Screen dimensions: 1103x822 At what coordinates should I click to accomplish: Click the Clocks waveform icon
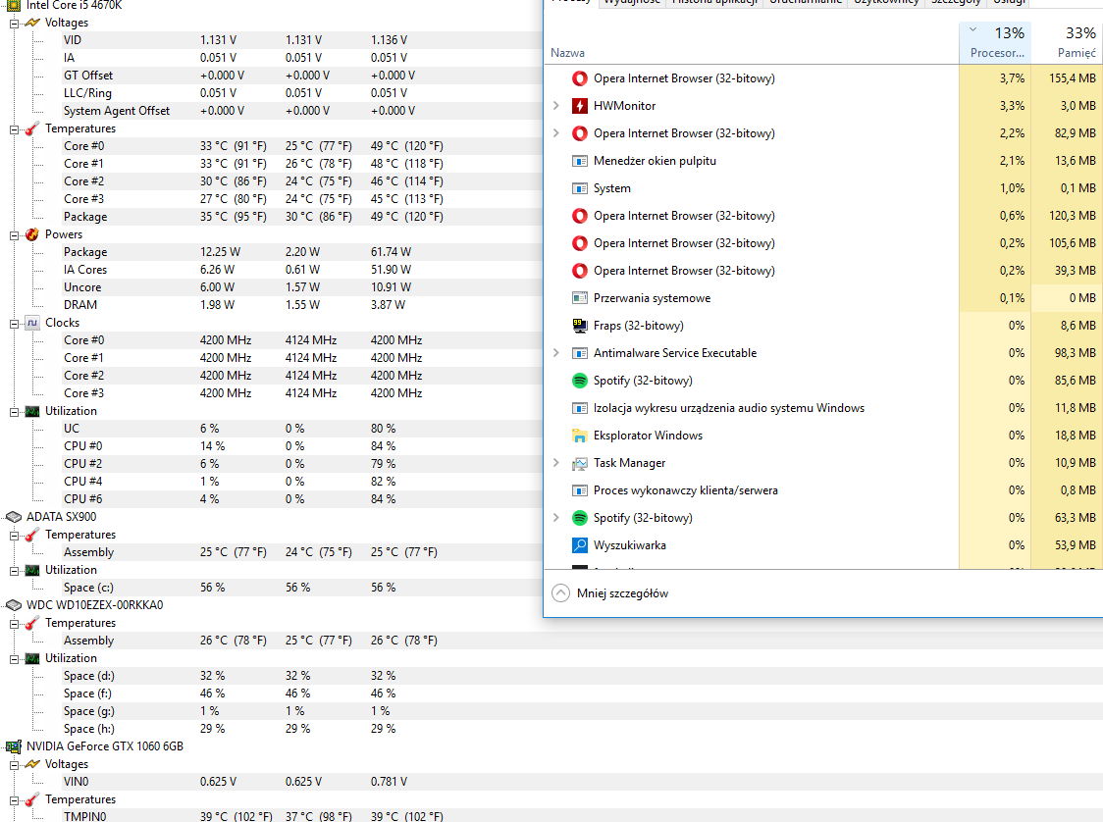pyautogui.click(x=31, y=323)
